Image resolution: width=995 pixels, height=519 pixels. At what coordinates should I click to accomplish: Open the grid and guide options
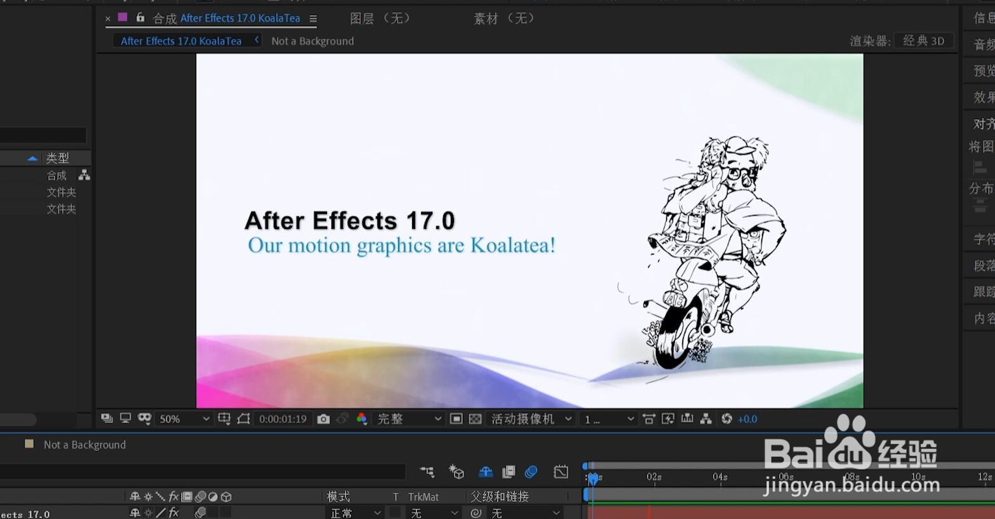click(x=224, y=419)
